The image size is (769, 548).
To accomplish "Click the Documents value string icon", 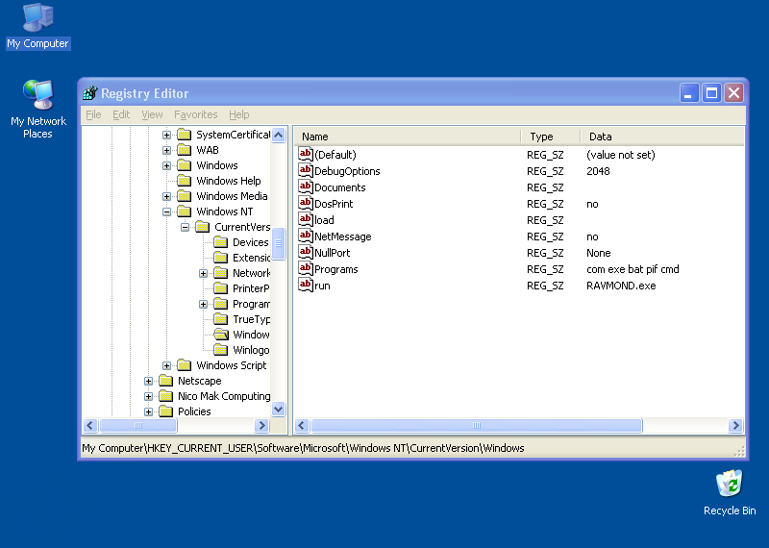I will 306,187.
